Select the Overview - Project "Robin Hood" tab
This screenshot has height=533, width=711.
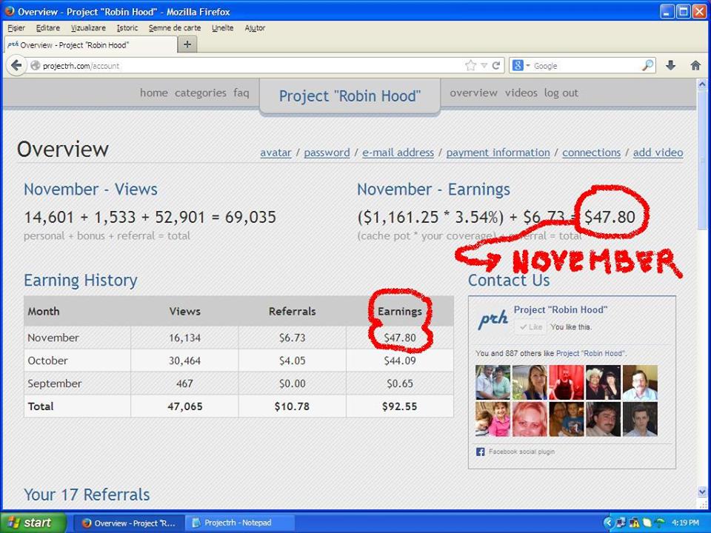point(90,45)
